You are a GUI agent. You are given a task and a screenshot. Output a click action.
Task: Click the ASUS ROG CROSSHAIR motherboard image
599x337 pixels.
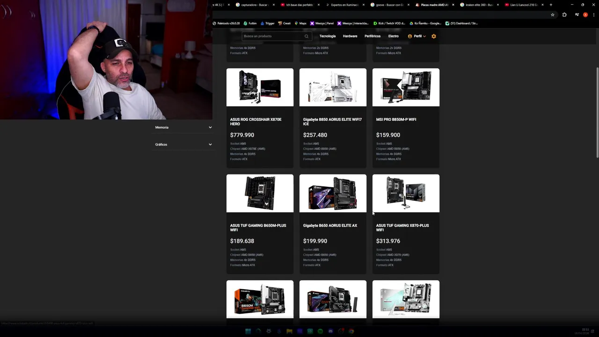[260, 88]
